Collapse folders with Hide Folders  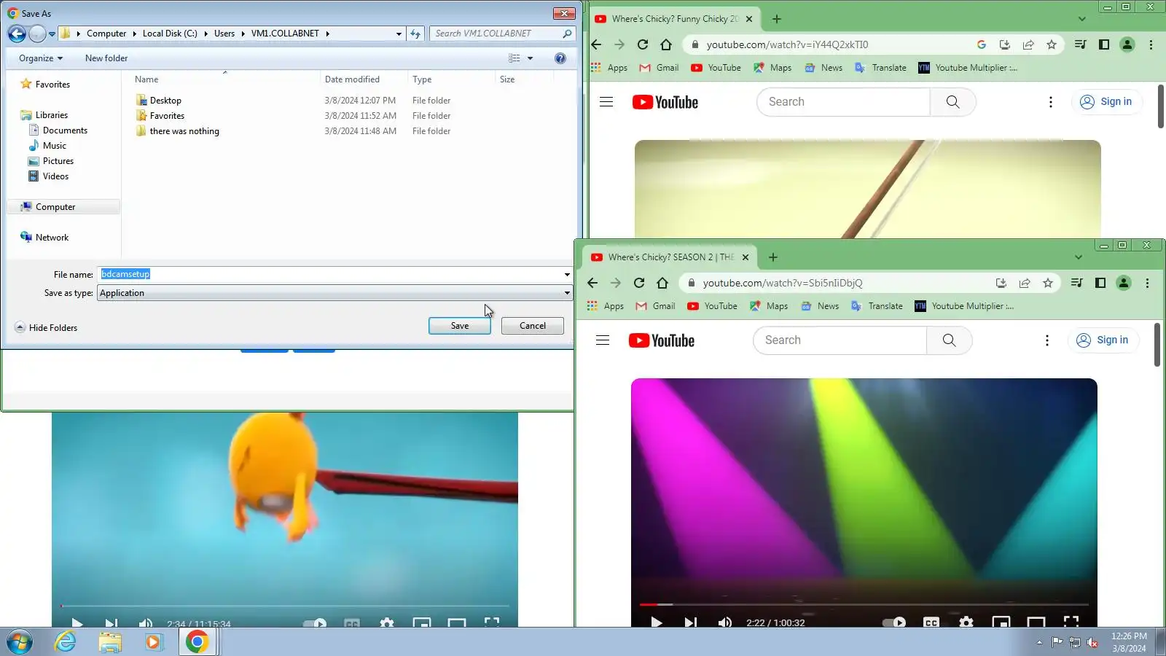tap(47, 328)
